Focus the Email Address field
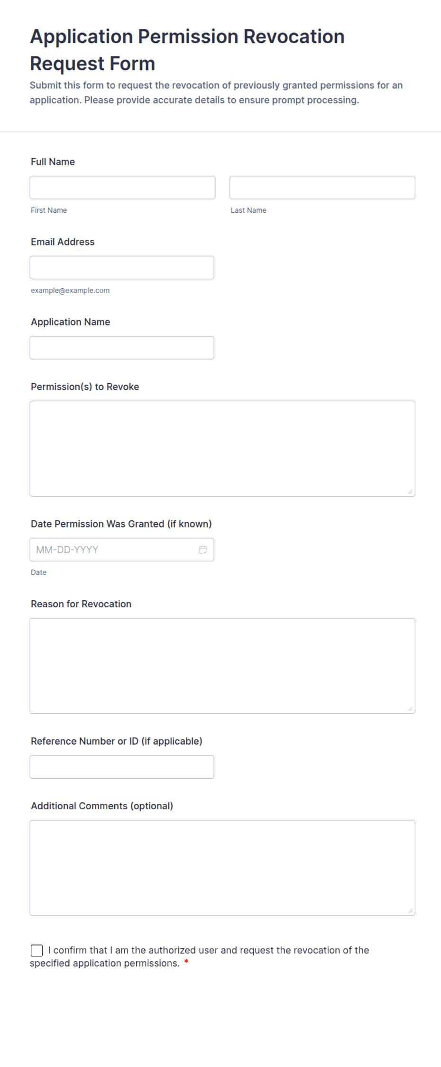The width and height of the screenshot is (441, 1067). (x=122, y=268)
